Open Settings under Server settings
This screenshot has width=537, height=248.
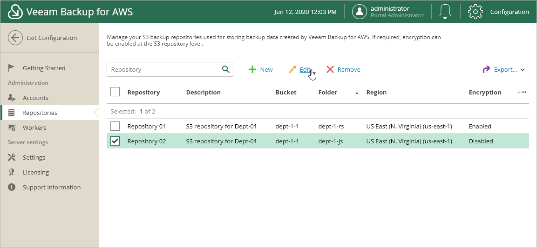pyautogui.click(x=34, y=157)
